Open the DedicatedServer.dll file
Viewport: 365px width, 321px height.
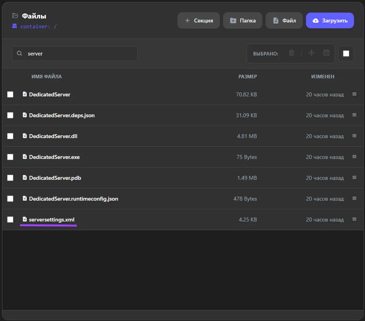point(53,136)
